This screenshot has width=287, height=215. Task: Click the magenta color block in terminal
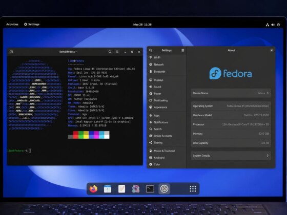pos(96,135)
